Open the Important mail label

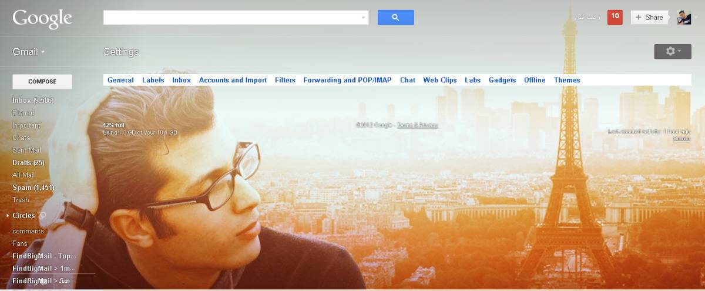26,125
